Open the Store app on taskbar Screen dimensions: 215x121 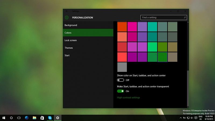pos(42,118)
